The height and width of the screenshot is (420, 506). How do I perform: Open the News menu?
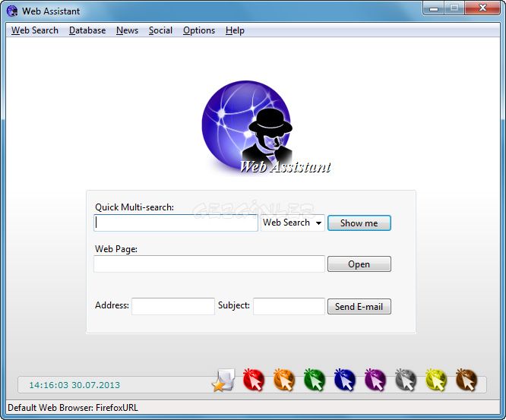127,30
